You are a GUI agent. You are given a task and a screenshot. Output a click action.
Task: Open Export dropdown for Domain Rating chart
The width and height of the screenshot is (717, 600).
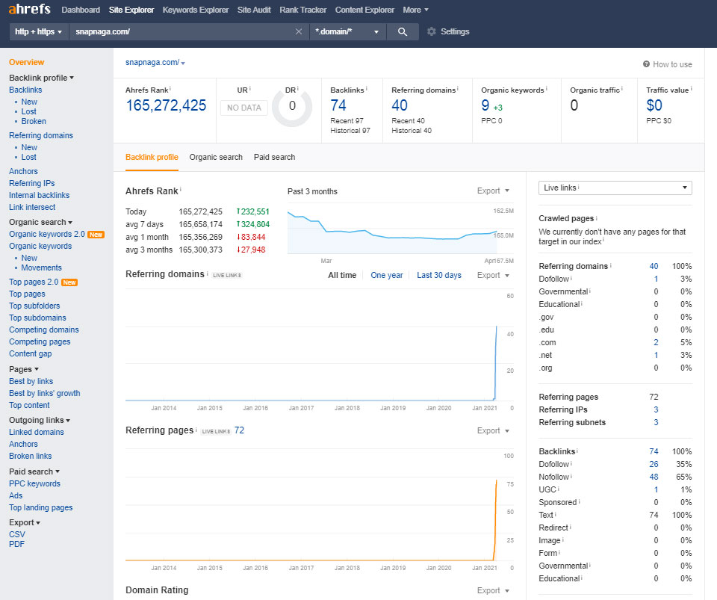[x=493, y=590]
